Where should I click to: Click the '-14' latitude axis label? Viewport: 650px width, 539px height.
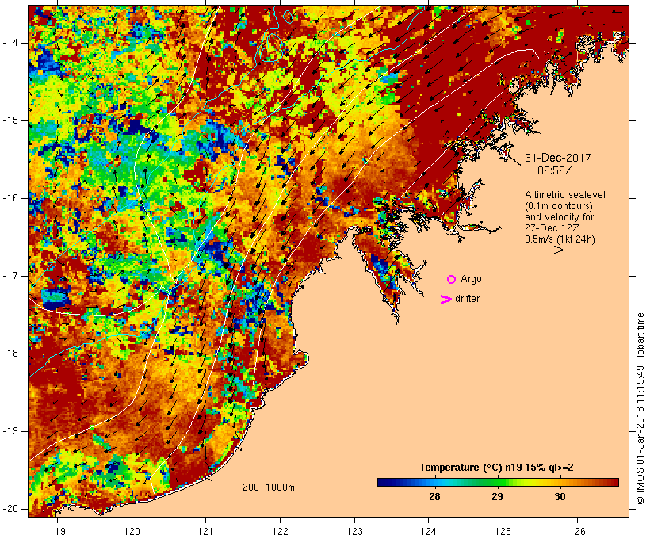click(x=10, y=43)
